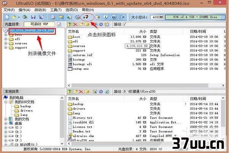229x153 pixels.
Task: Click the rename icon in the disc image pane
Action: tap(87, 24)
